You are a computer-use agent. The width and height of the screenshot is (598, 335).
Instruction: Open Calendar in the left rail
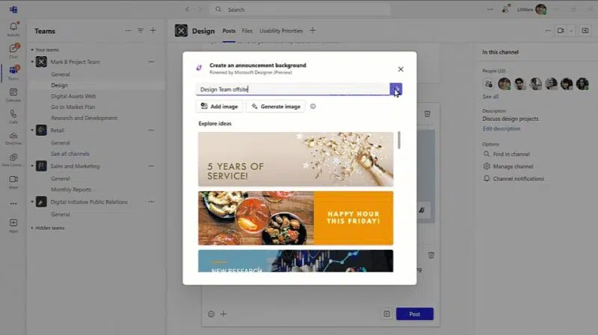click(13, 95)
